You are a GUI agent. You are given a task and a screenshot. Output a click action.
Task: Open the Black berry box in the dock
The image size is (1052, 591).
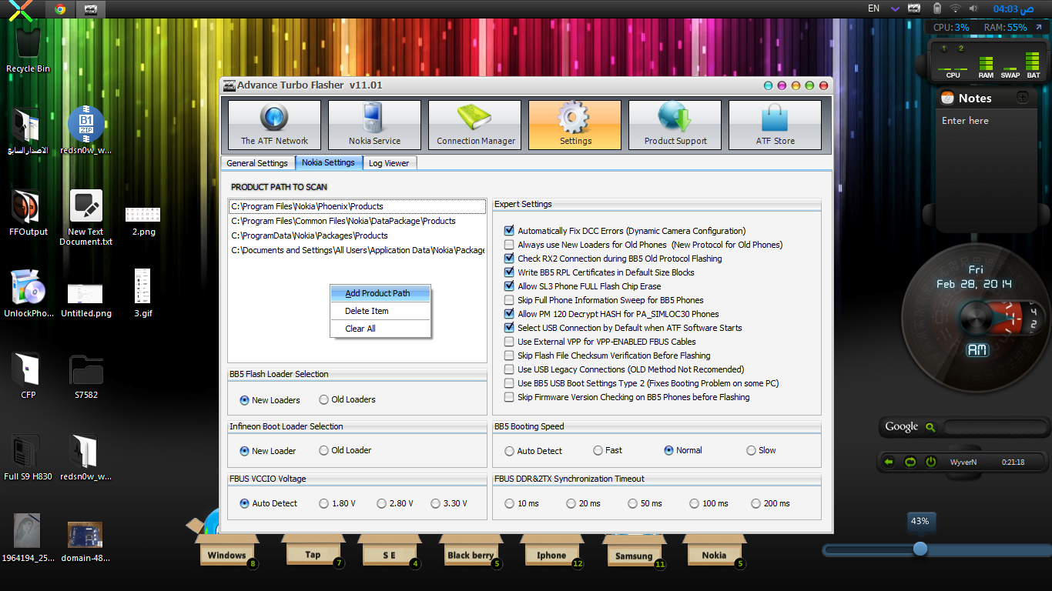[471, 552]
